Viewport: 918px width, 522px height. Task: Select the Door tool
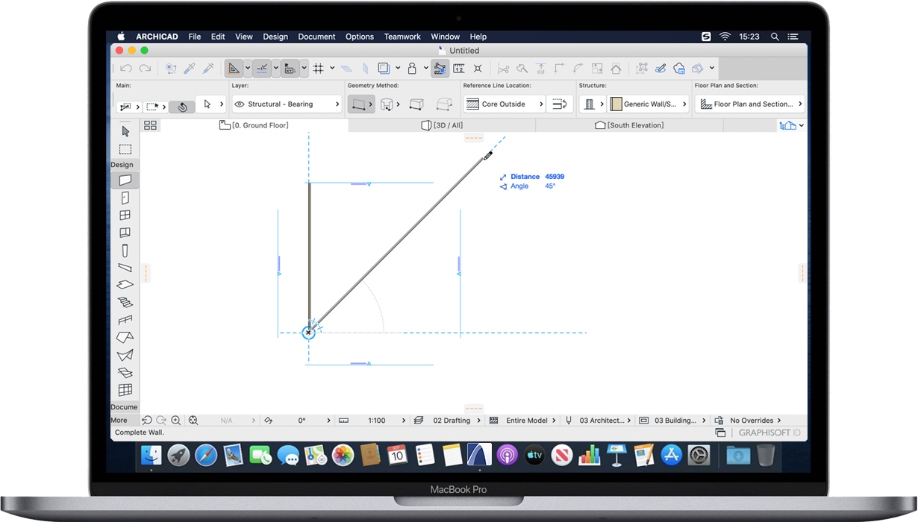[125, 198]
